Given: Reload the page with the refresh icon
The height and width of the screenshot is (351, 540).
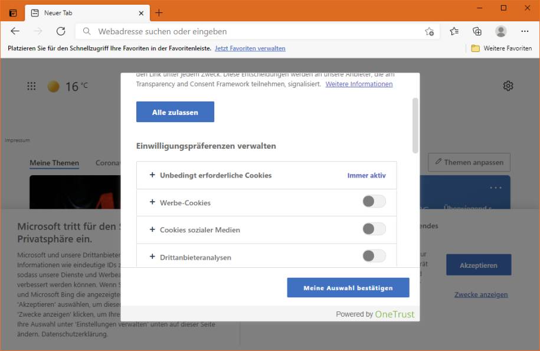Looking at the screenshot, I should tap(61, 31).
